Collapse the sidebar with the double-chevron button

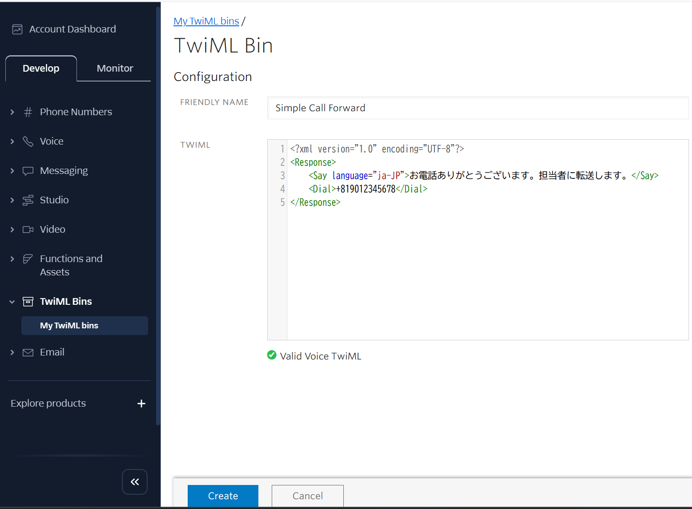tap(134, 481)
